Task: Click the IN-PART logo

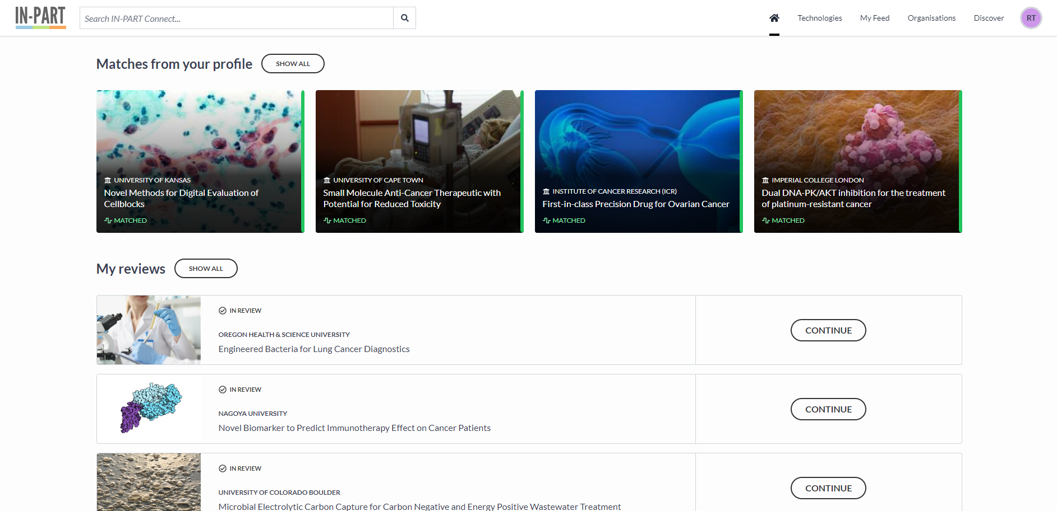Action: coord(40,17)
